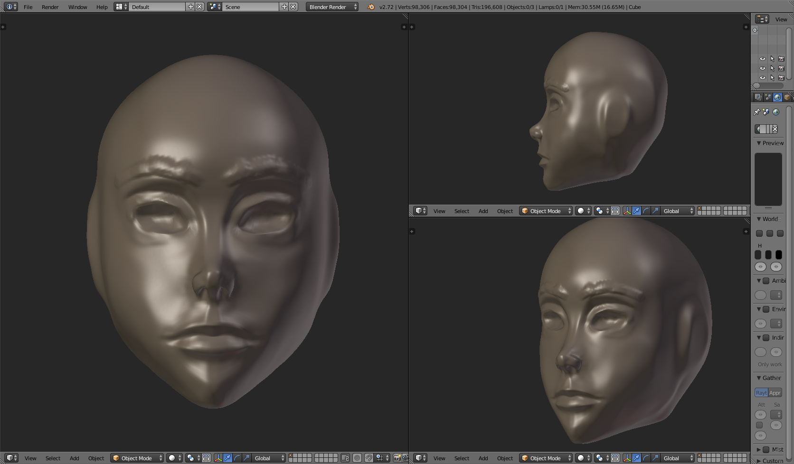794x464 pixels.
Task: Open Add menu in bottom-right viewport header
Action: [x=483, y=458]
